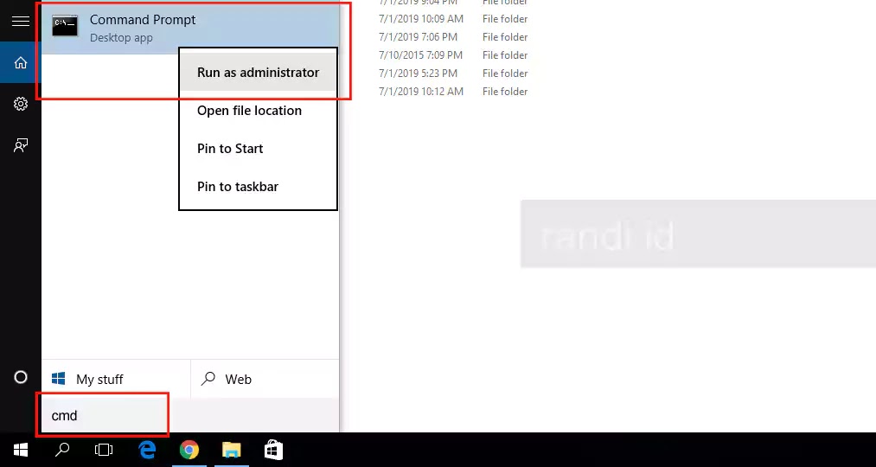Open Task View on taskbar

(x=104, y=450)
